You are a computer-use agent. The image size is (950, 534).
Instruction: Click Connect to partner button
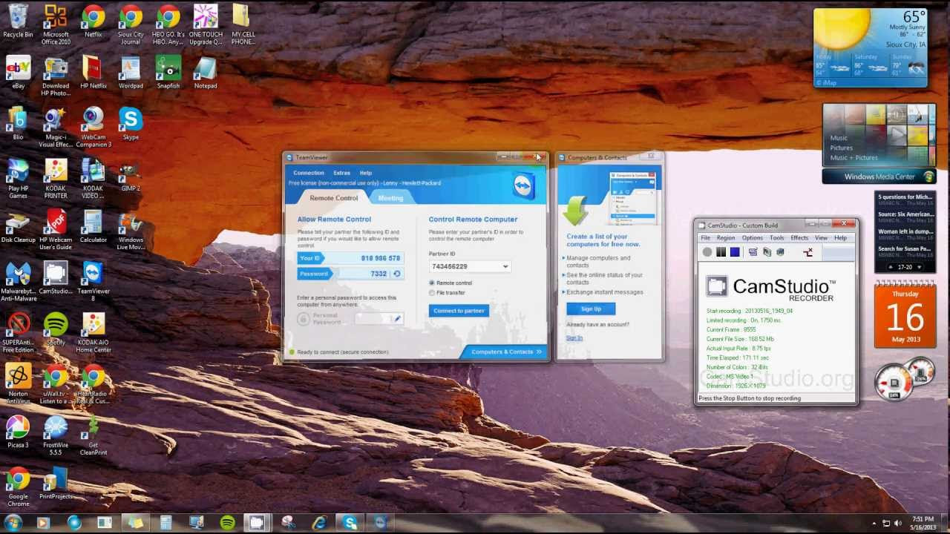[459, 311]
